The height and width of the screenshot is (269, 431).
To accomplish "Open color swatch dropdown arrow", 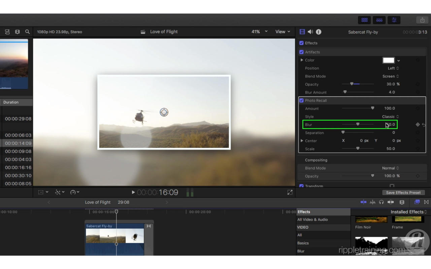I will (398, 61).
